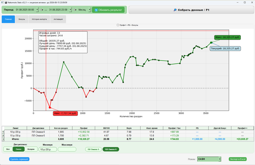Click the BB/100 column header
The image size is (255, 165).
point(106,128)
